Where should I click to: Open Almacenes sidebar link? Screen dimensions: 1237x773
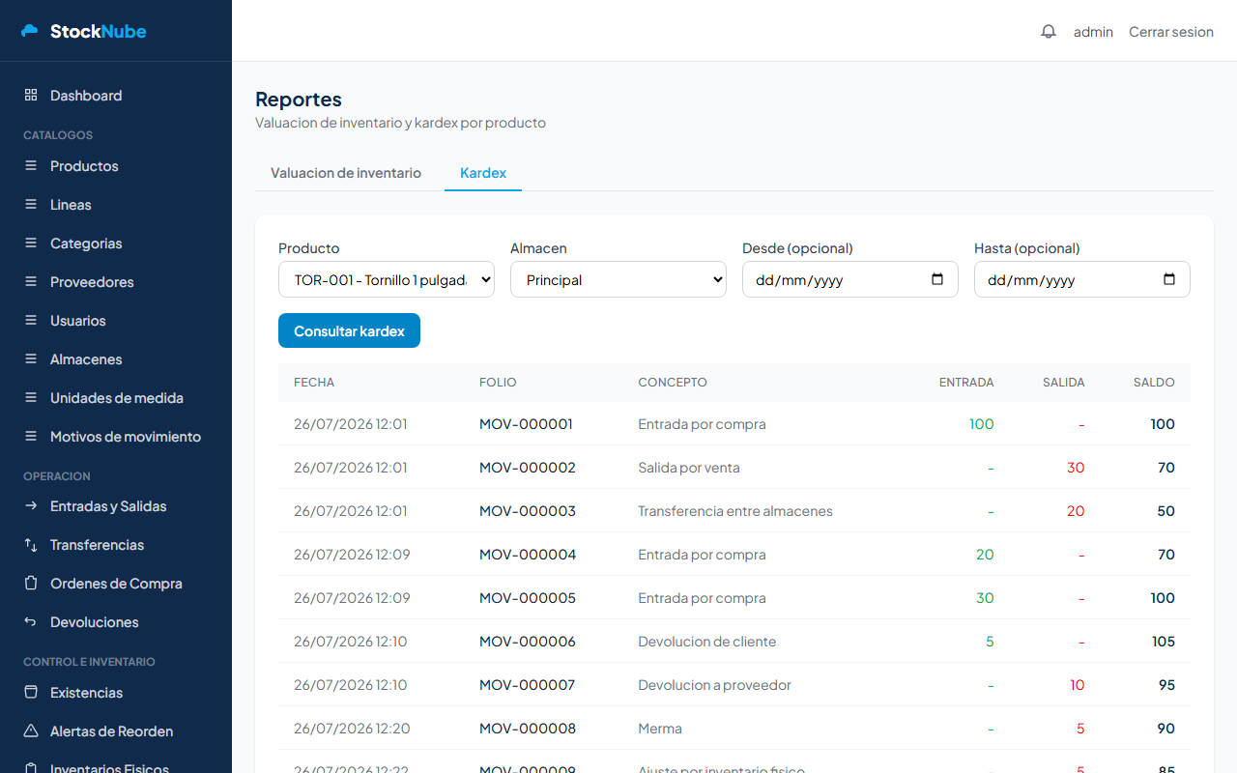[116, 359]
